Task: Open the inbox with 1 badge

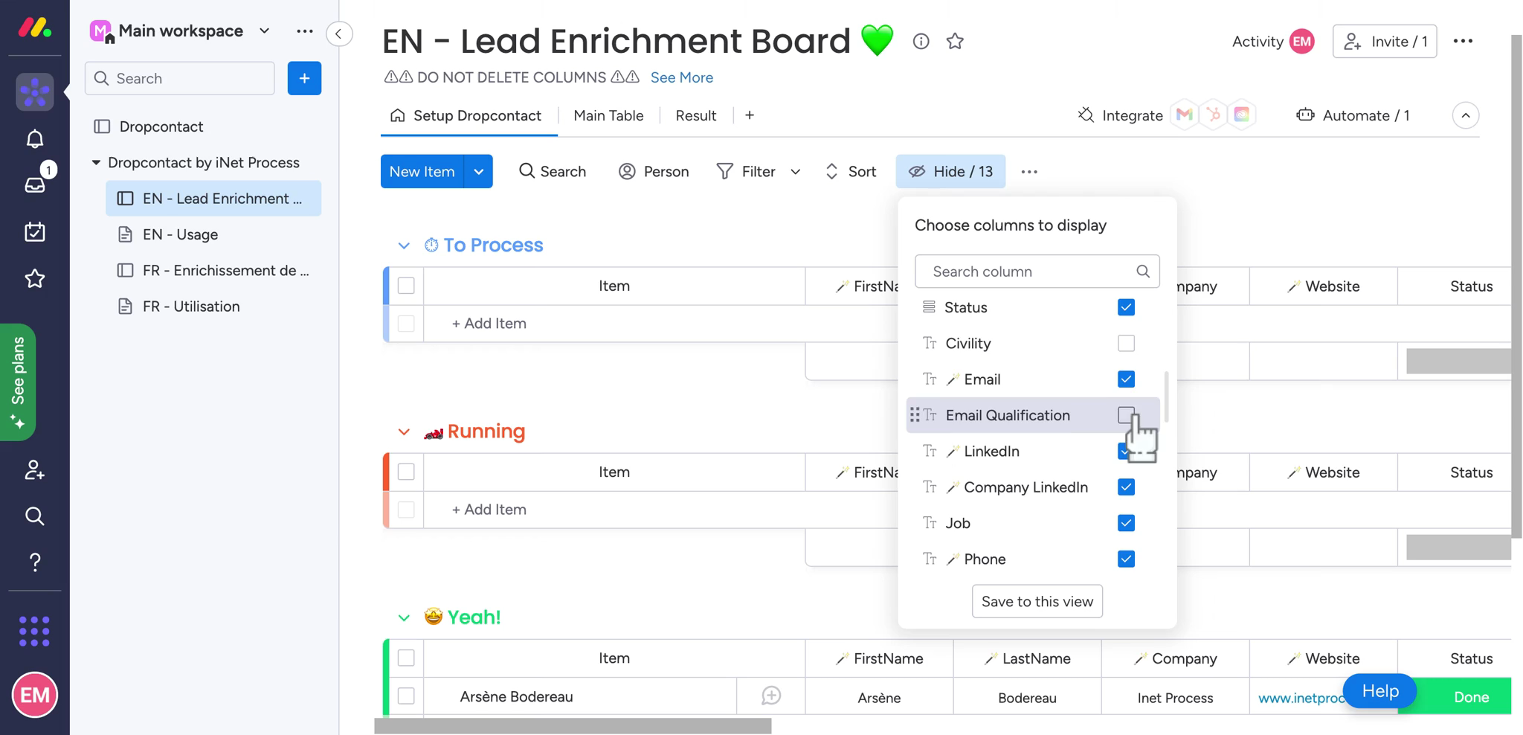Action: [34, 184]
